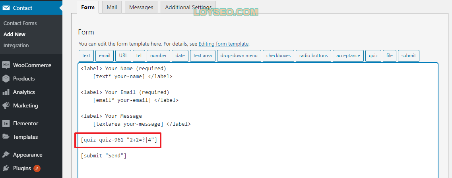This screenshot has height=178, width=452.
Task: Click the [quiz quiz-961] line in editor
Action: 119,140
